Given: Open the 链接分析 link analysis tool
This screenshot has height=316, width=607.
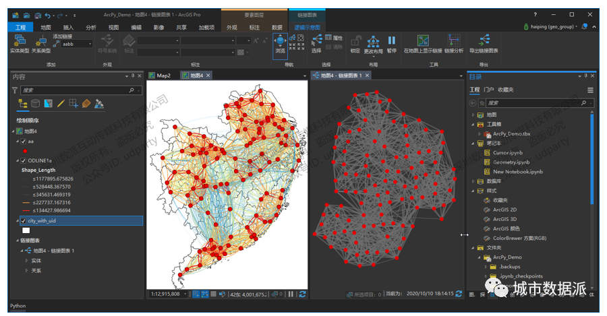Looking at the screenshot, I should (454, 44).
